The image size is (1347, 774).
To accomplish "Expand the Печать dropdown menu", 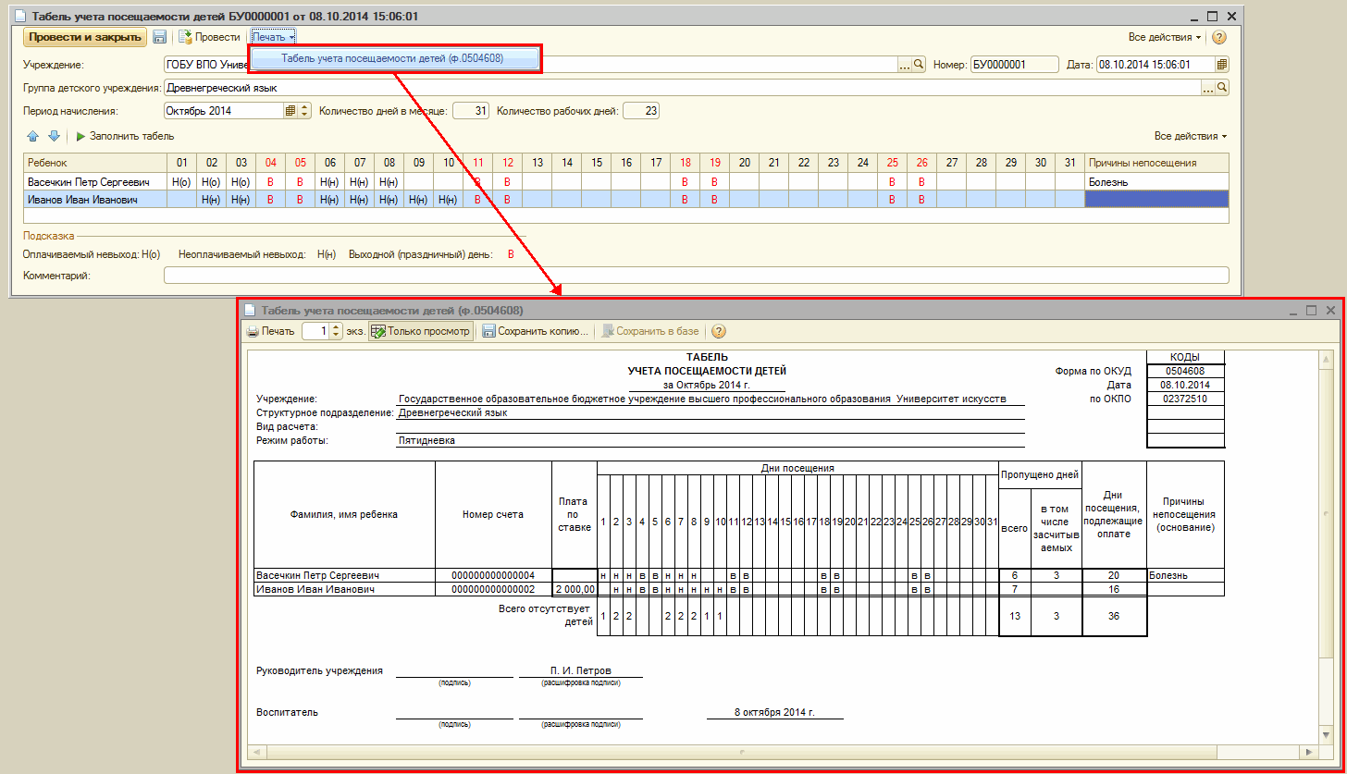I will 273,37.
